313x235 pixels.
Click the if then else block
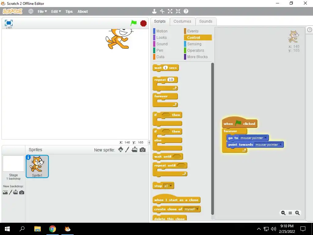[x=167, y=140]
